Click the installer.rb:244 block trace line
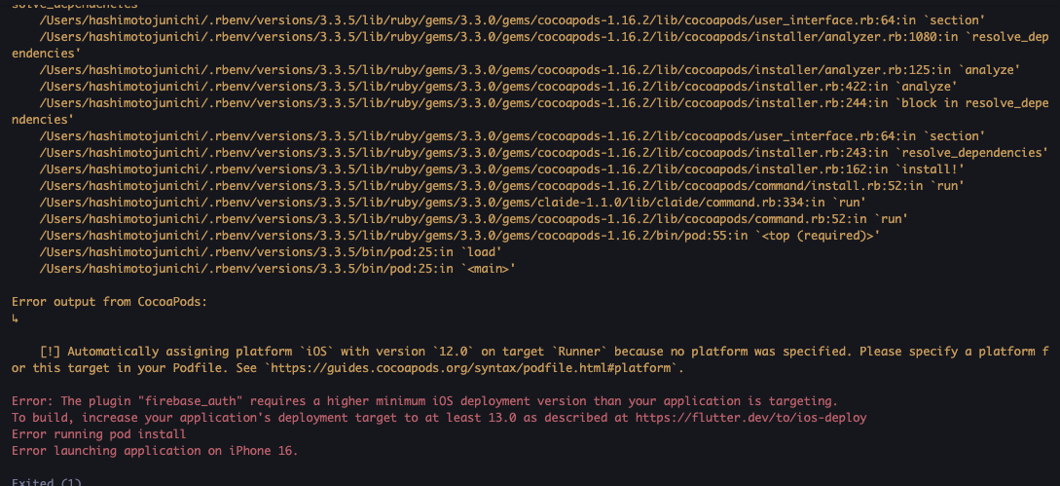Screen dimensions: 1060x486 (x=530, y=111)
